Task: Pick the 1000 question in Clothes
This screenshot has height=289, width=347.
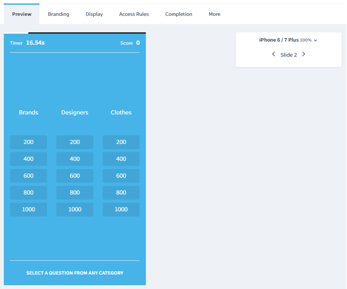Action: pyautogui.click(x=121, y=209)
